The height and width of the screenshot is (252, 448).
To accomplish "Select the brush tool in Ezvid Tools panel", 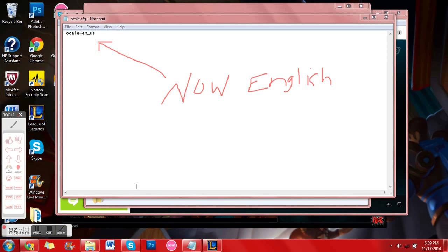I will click(14, 125).
